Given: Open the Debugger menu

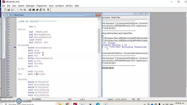Looking at the screenshot, I should click(x=30, y=6).
